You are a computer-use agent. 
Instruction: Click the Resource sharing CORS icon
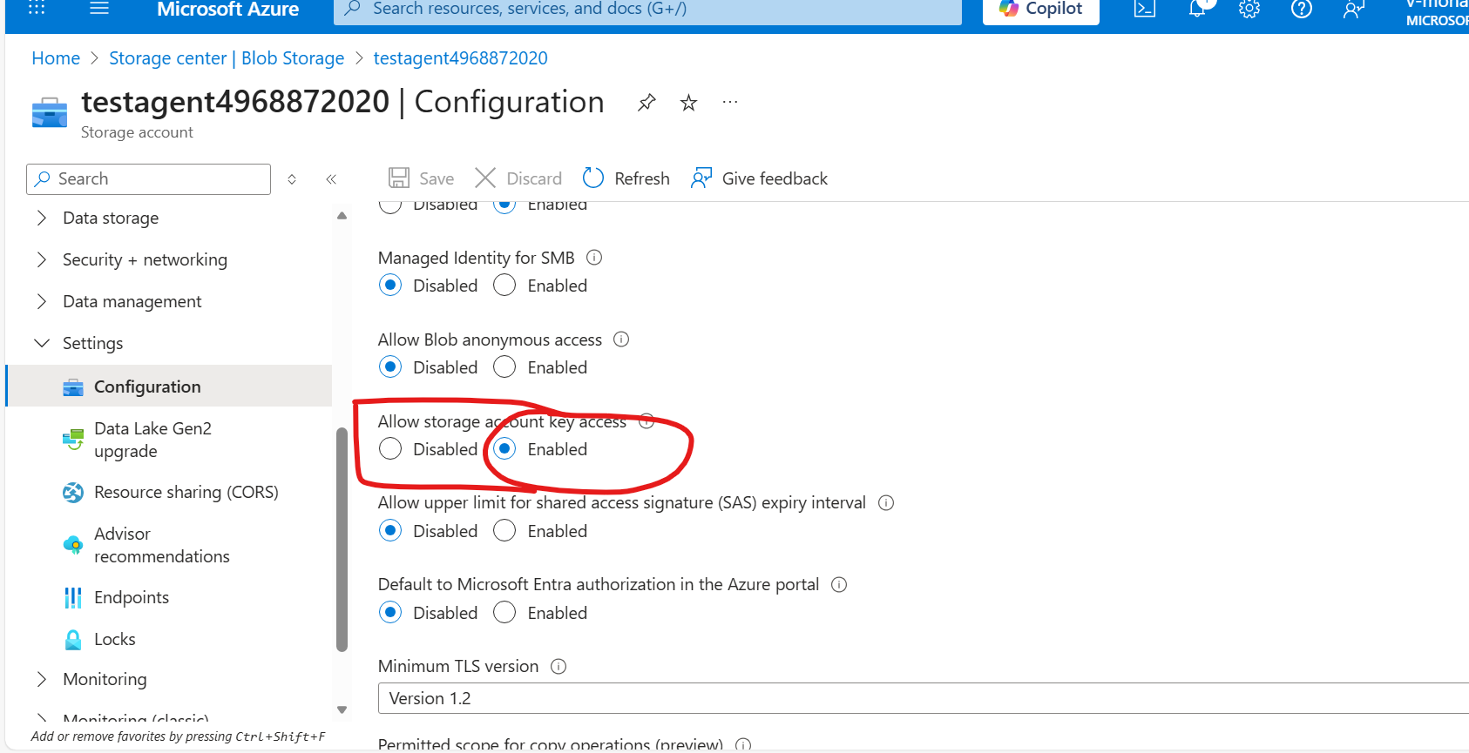pos(73,493)
